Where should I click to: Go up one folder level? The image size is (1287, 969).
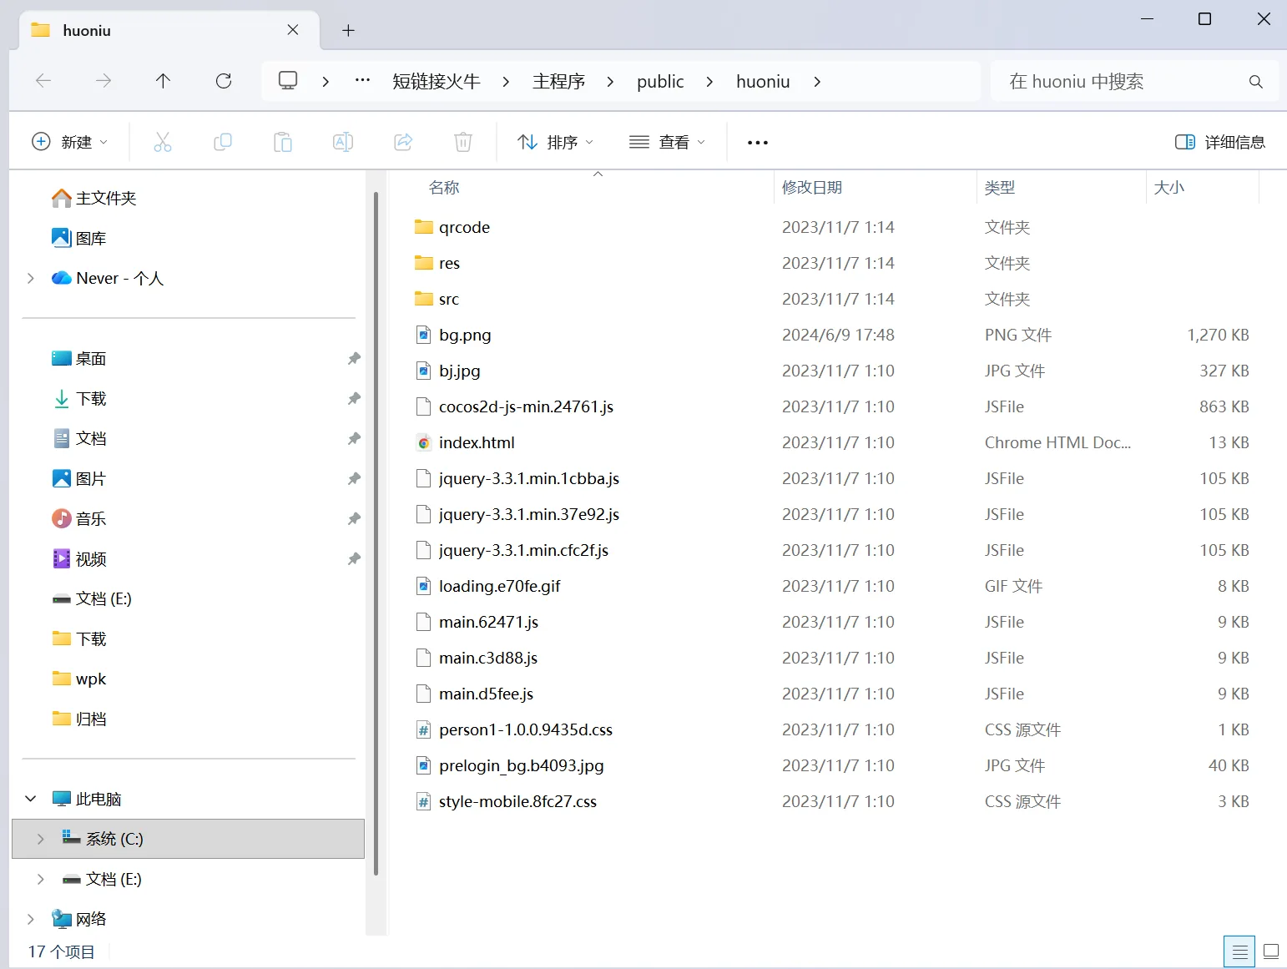[163, 81]
